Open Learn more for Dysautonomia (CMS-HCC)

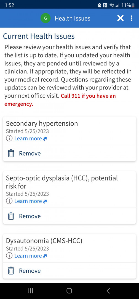tap(31, 256)
